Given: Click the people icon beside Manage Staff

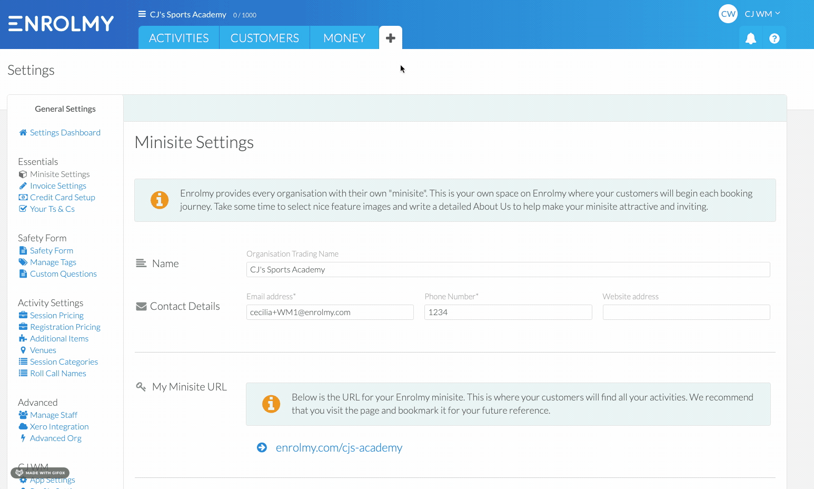Looking at the screenshot, I should [23, 415].
